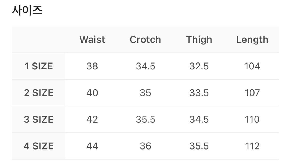Click the Length column header
291x165 pixels.
click(252, 40)
